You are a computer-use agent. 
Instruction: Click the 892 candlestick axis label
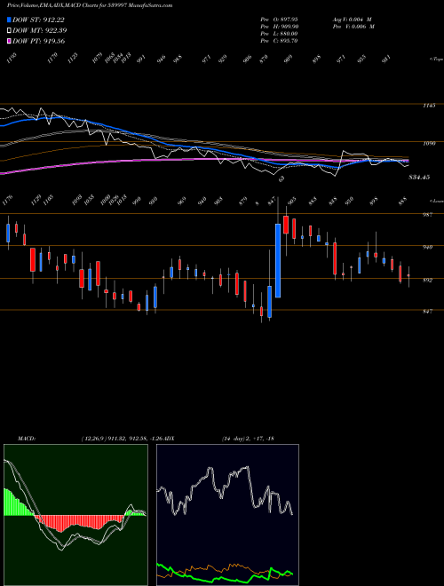428,280
